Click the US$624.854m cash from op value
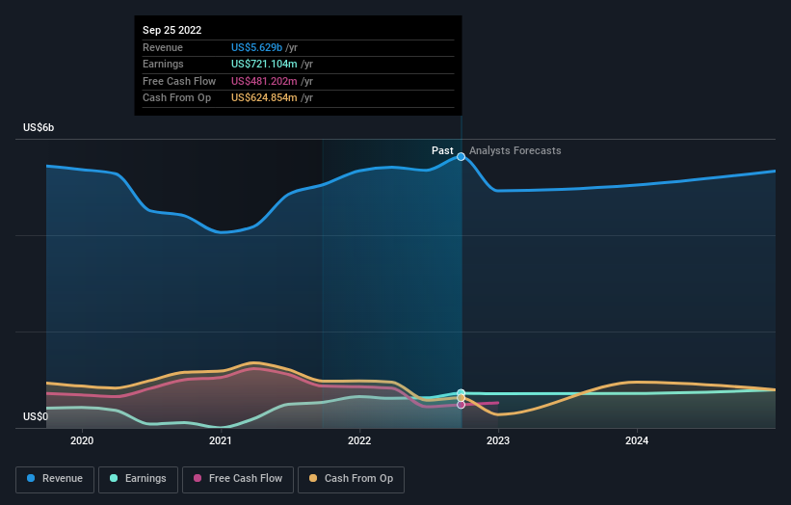791x505 pixels. pos(264,98)
